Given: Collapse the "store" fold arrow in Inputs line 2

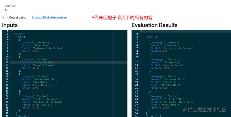Looking at the screenshot, I should (x=10, y=34).
